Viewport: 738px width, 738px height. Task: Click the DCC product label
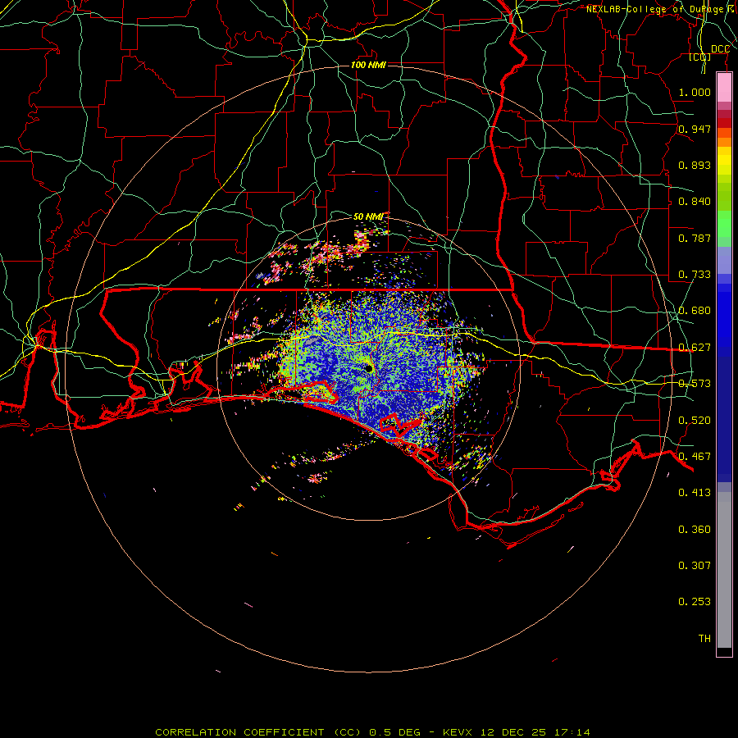(720, 49)
